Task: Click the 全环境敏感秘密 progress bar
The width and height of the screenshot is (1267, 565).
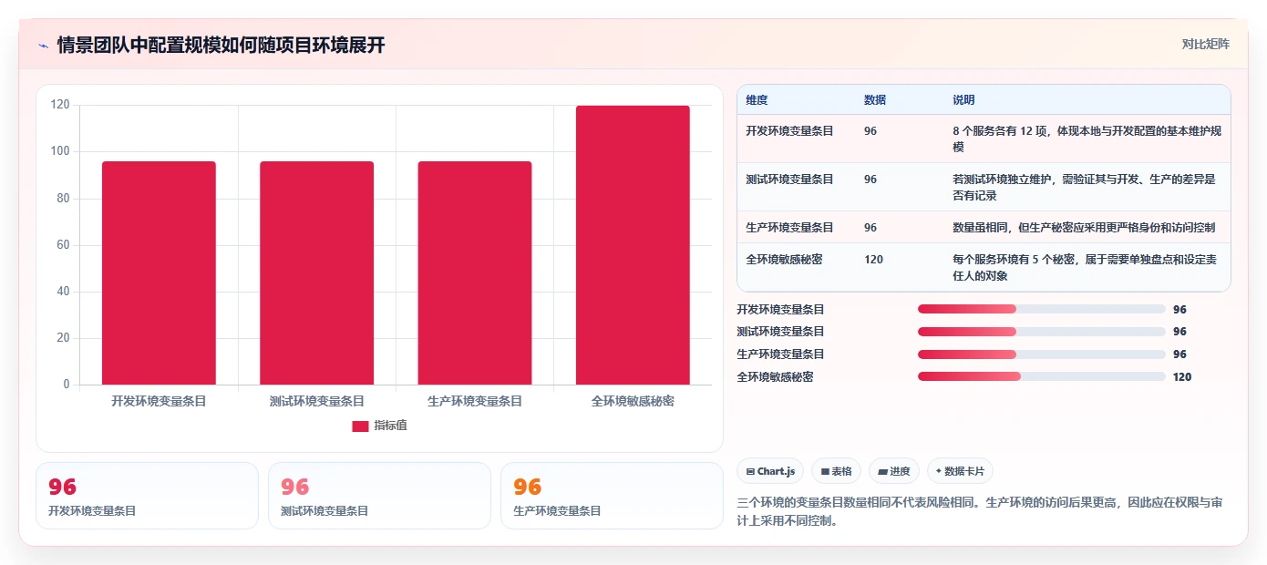Action: click(1041, 376)
